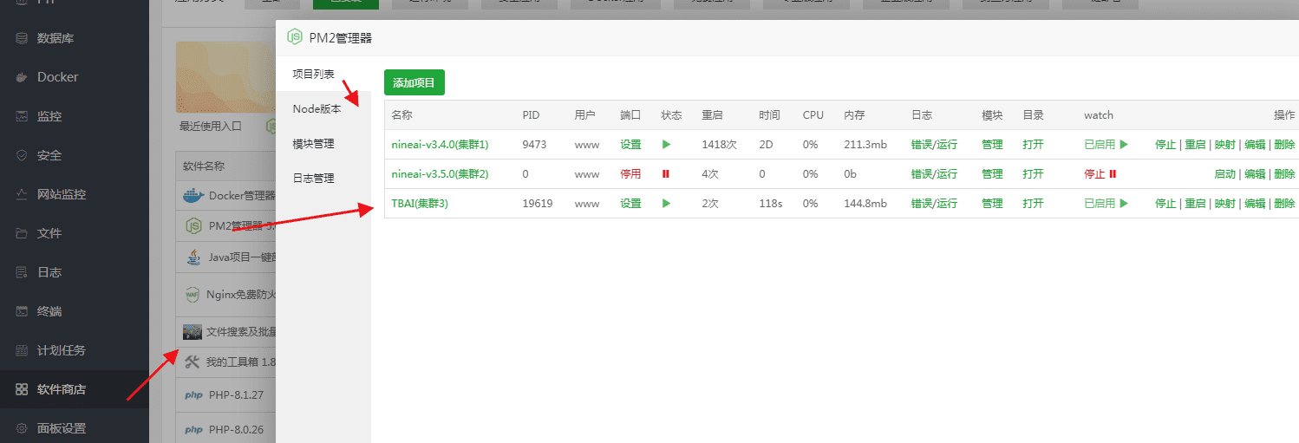Click paused status icon for nineai-v3.5.0
Image resolution: width=1299 pixels, height=443 pixels.
666,174
